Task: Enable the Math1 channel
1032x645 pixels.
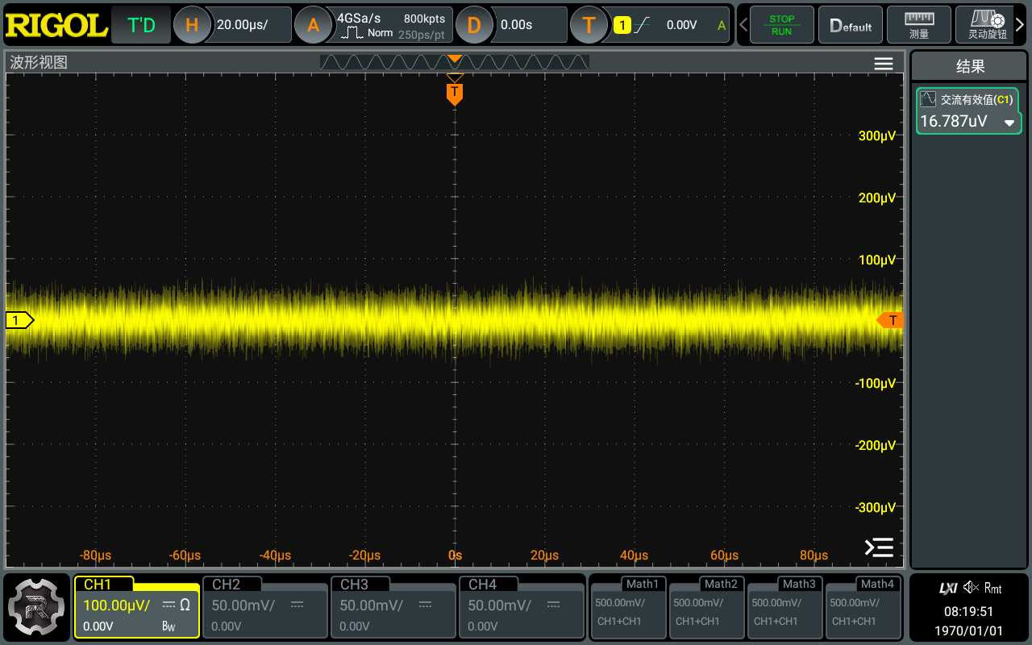Action: [628, 609]
